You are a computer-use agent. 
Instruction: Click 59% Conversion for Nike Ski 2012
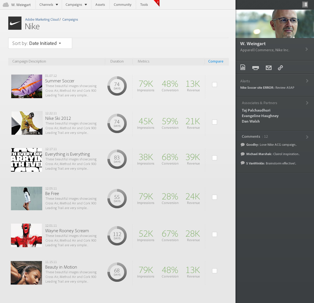click(170, 123)
